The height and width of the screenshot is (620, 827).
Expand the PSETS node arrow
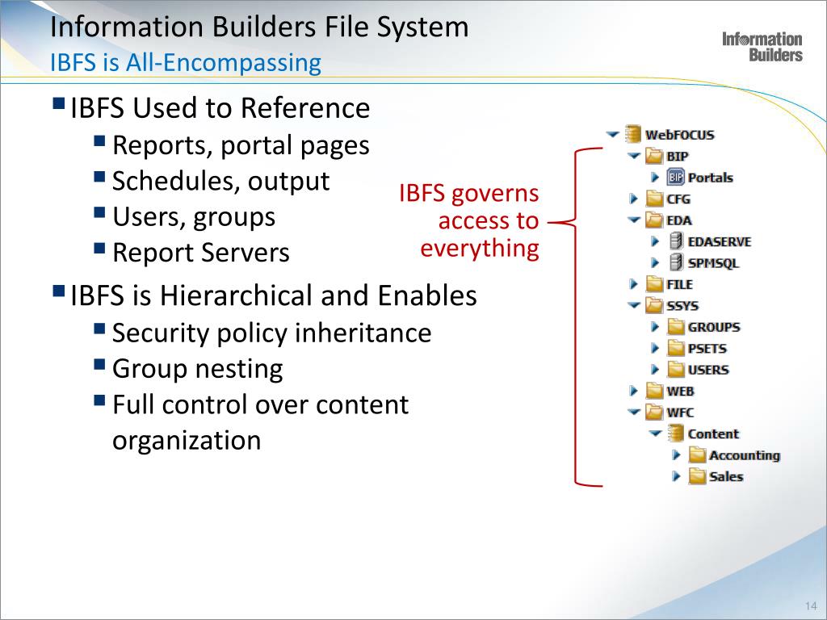[656, 348]
